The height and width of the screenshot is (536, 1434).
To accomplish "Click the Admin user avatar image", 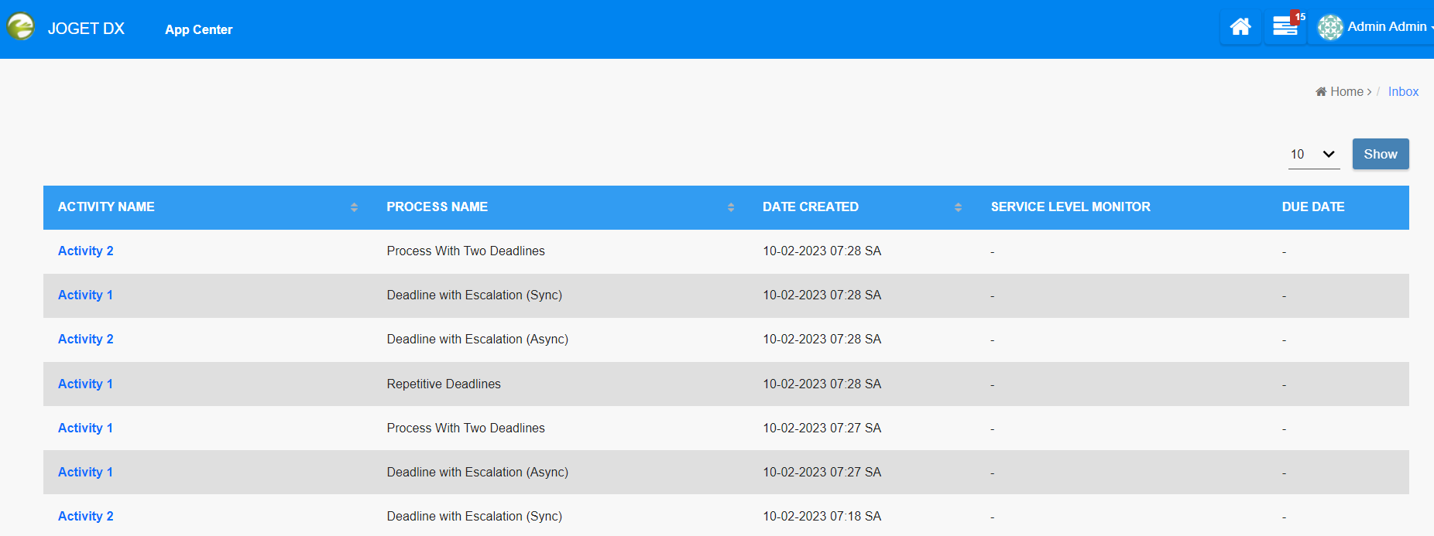I will [1329, 27].
